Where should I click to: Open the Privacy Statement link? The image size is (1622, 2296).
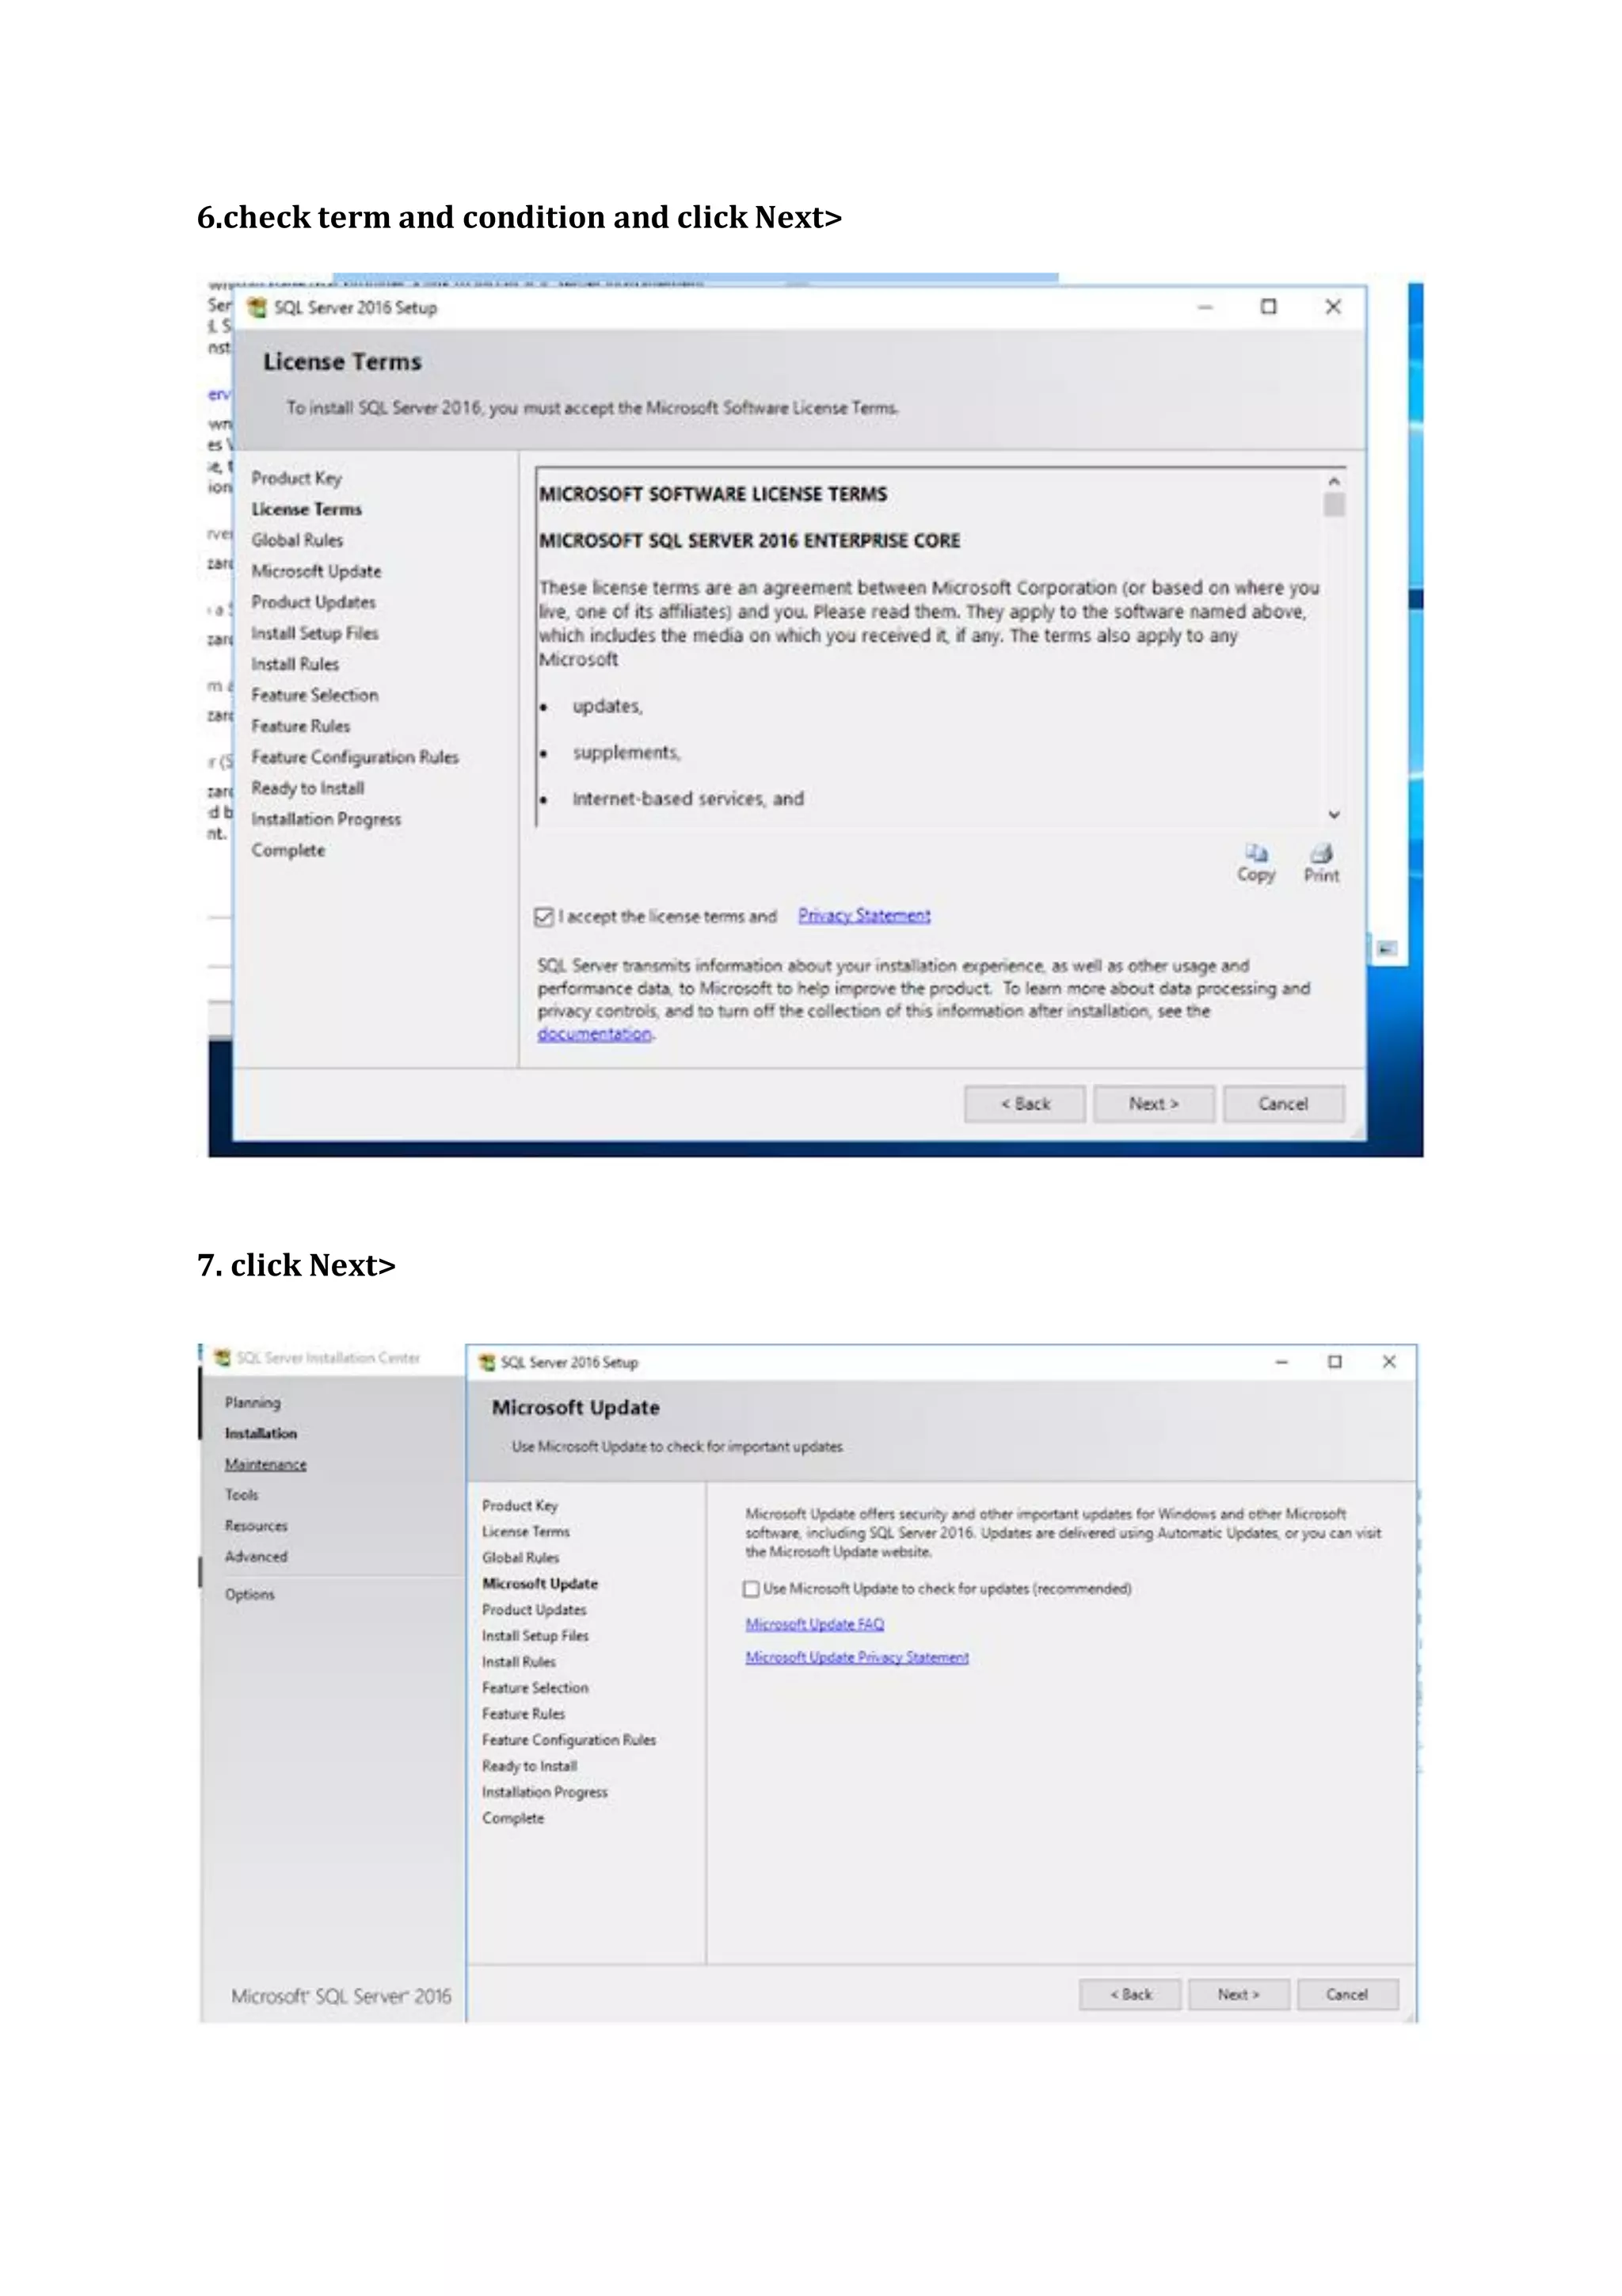pyautogui.click(x=865, y=915)
